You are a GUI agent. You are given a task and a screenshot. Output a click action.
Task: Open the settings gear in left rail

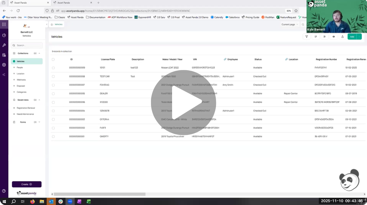click(x=4, y=65)
